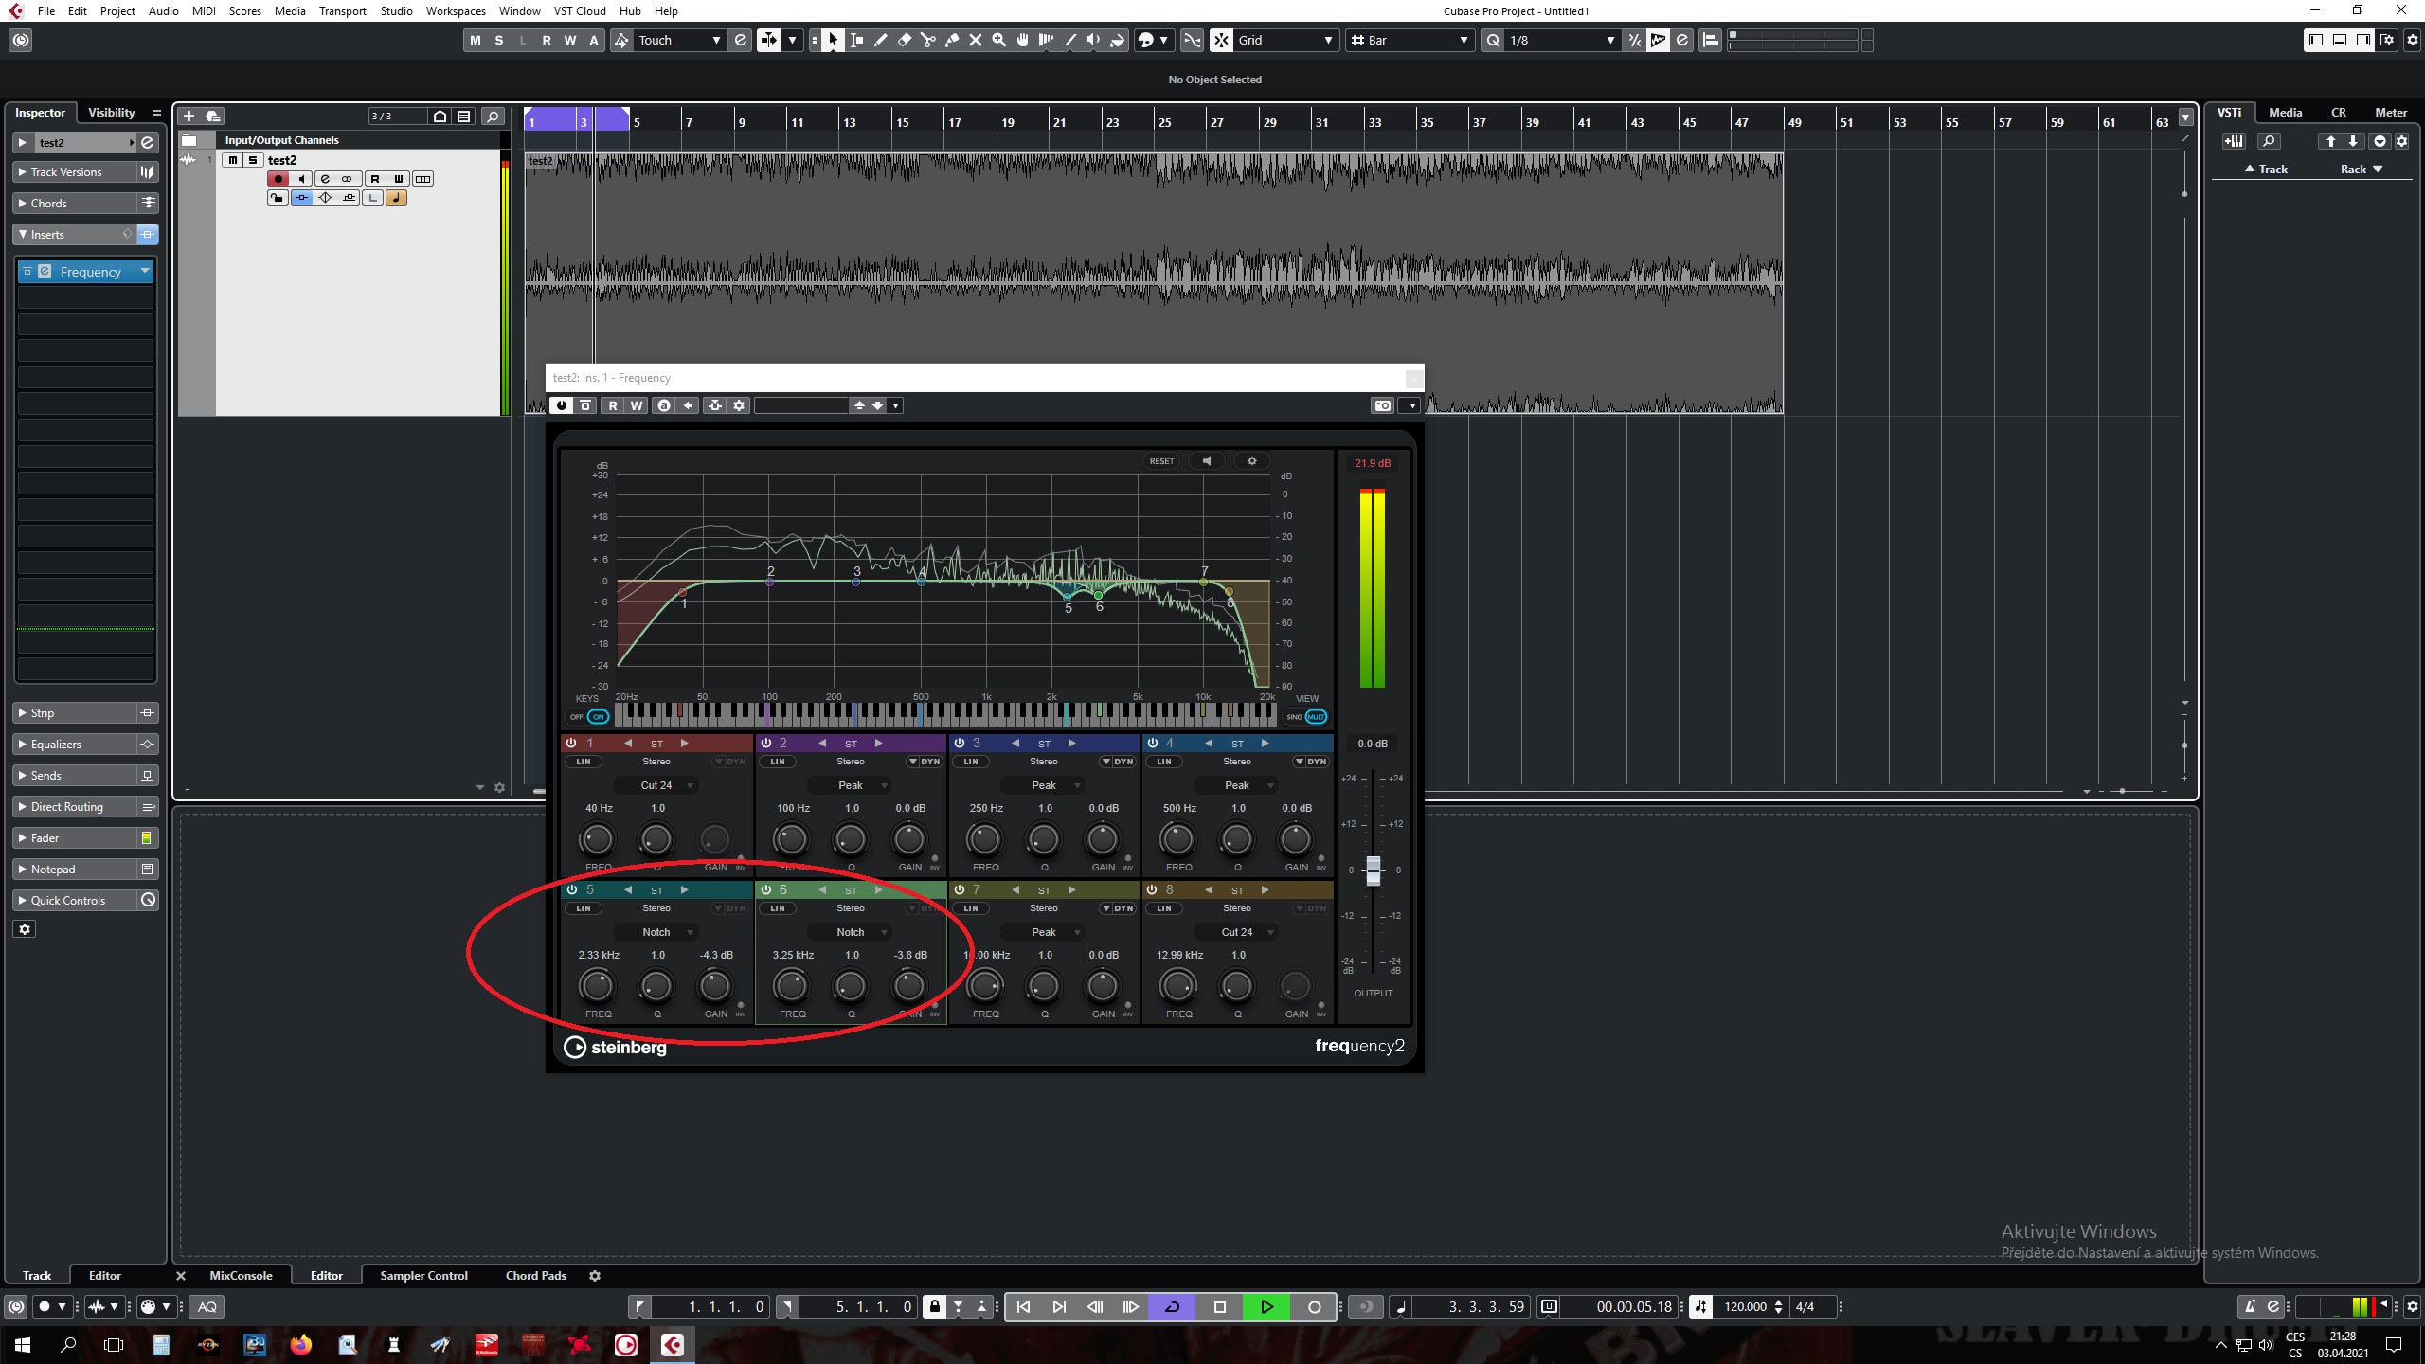Toggle the Cycle loop button
The image size is (2425, 1364).
pos(1172,1307)
